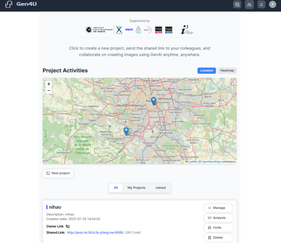This screenshot has height=244, width=281.
Task: Select the My Projects tab
Action: [136, 188]
